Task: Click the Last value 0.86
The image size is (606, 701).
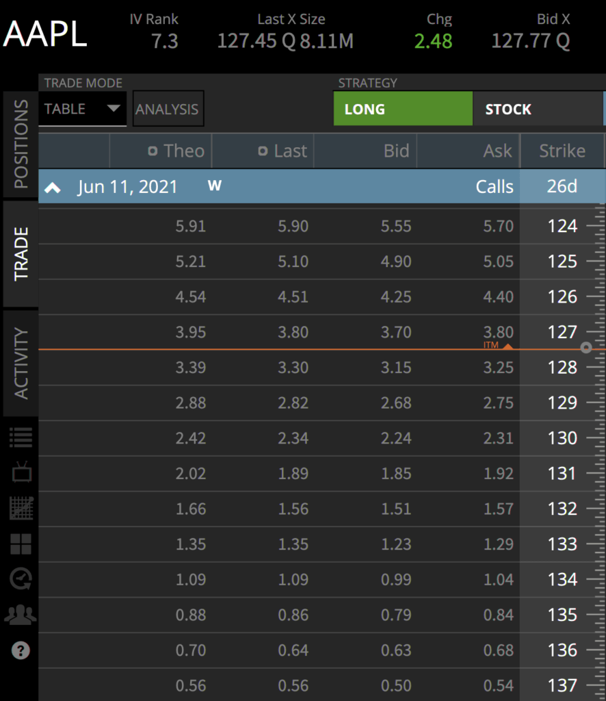Action: (x=293, y=615)
